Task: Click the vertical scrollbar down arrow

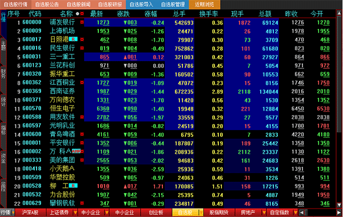Action: pos(339,205)
